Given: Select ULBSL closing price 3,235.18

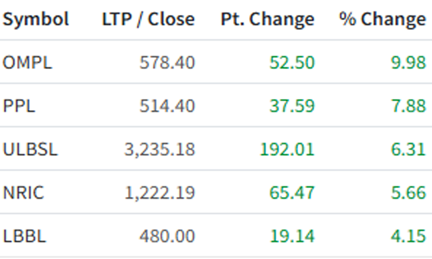Looking at the screenshot, I should pos(160,149).
